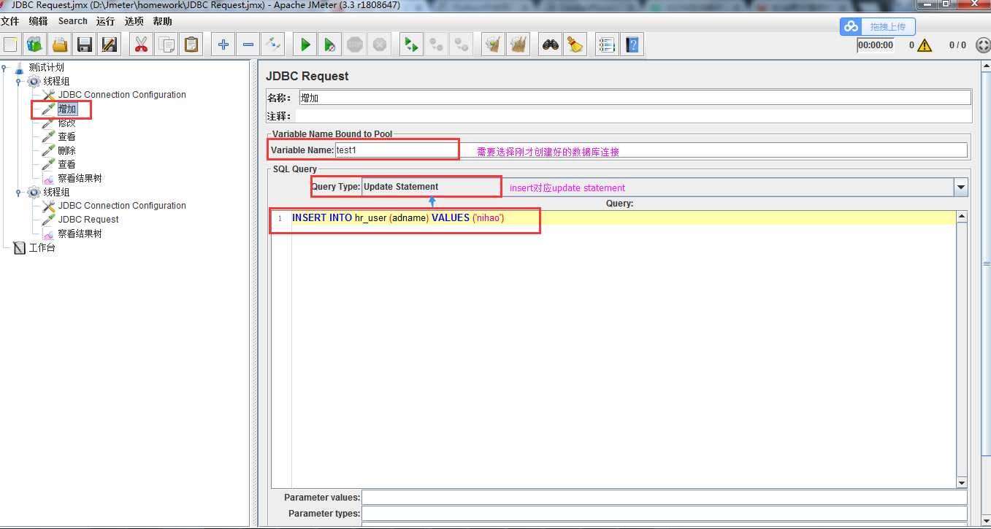Collapse all nodes with minus icon

(248, 45)
